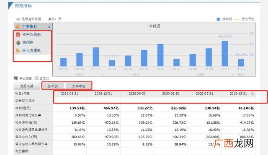The height and width of the screenshot is (155, 268).
Task: Toggle the blue 净利润 legend swatch
Action: 218,19
